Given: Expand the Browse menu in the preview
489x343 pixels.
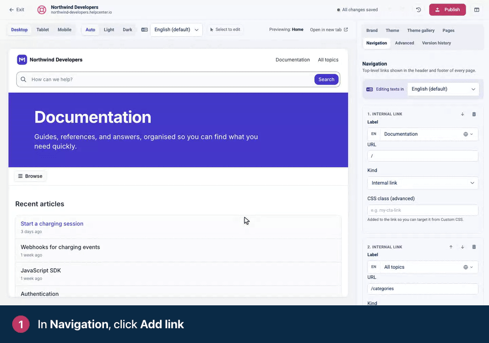Looking at the screenshot, I should click(30, 176).
